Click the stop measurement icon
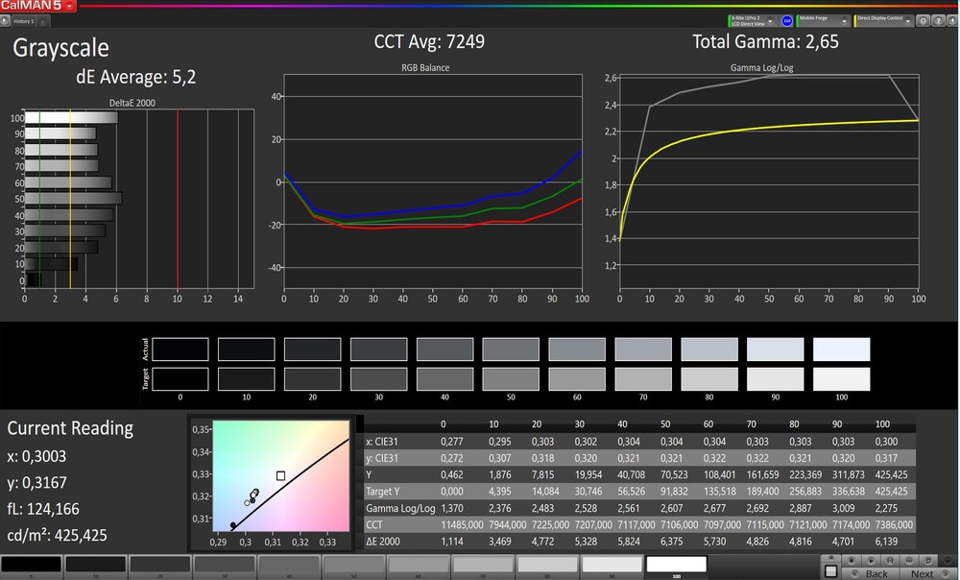The height and width of the screenshot is (580, 960). tap(852, 561)
